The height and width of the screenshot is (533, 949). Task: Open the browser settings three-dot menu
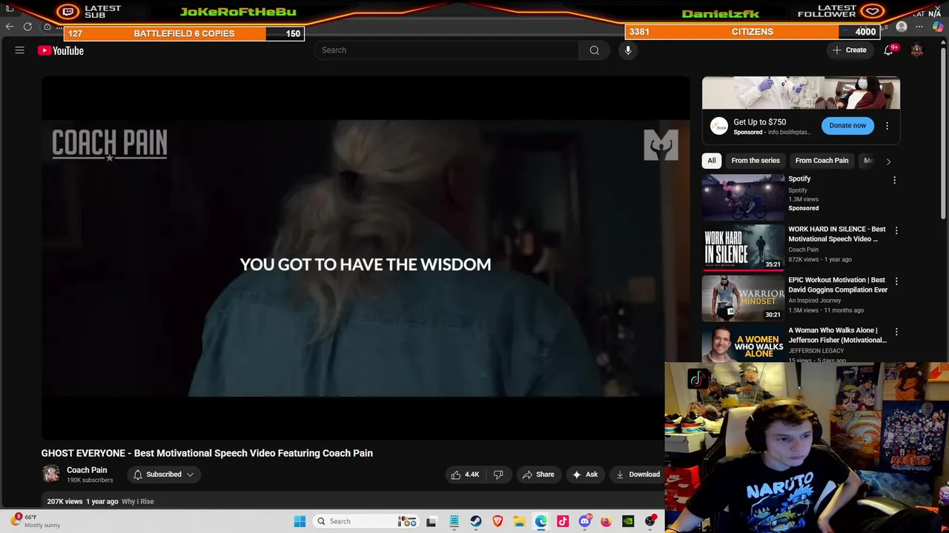tap(919, 27)
